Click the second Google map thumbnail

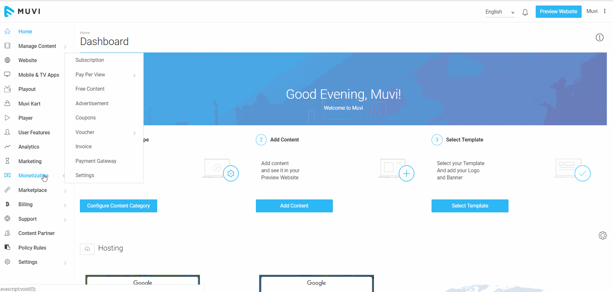pyautogui.click(x=316, y=283)
